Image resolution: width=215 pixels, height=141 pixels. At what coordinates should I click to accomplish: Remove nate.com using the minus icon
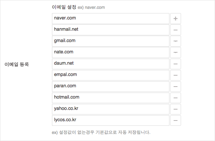point(175,53)
